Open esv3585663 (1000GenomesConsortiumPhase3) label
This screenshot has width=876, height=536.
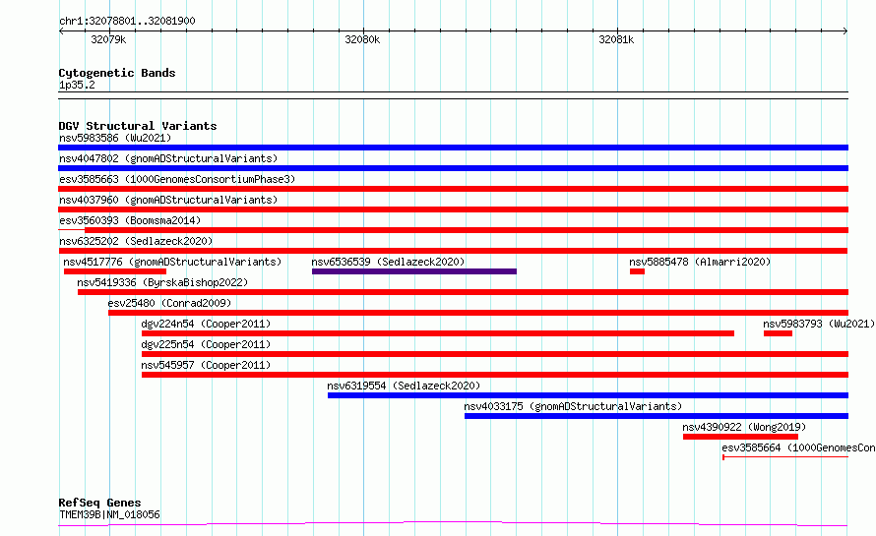[x=177, y=179]
